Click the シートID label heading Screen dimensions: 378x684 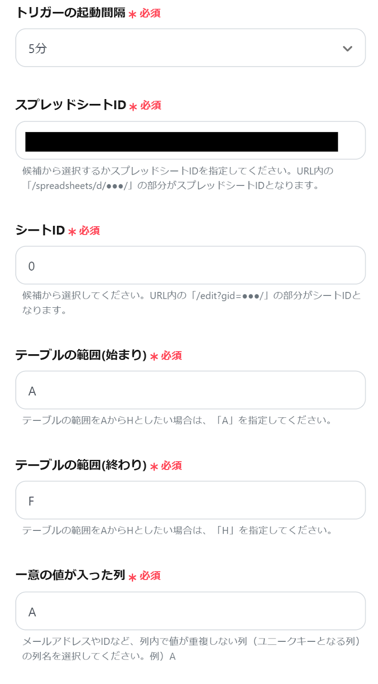click(40, 230)
